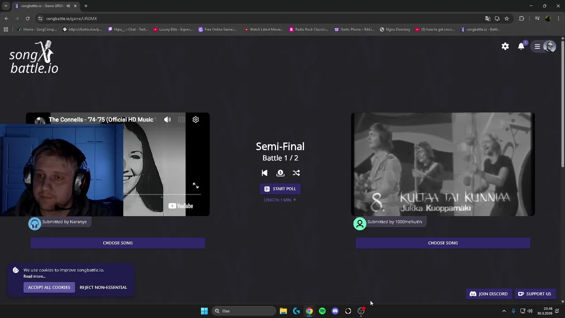The image size is (565, 318).
Task: Open the Chrome apps grid bookmark
Action: click(x=6, y=30)
